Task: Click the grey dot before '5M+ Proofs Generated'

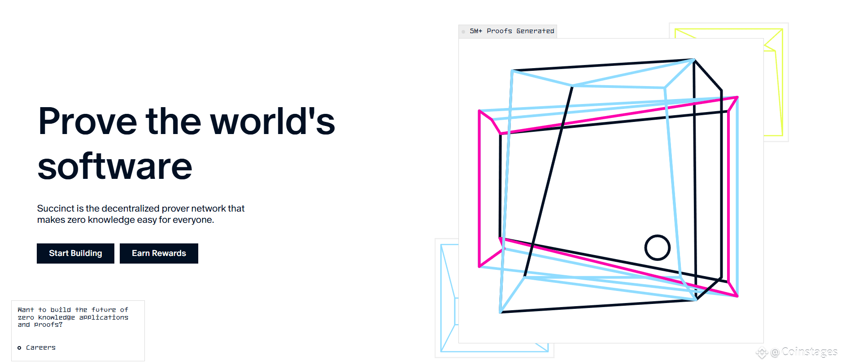Action: click(x=463, y=32)
